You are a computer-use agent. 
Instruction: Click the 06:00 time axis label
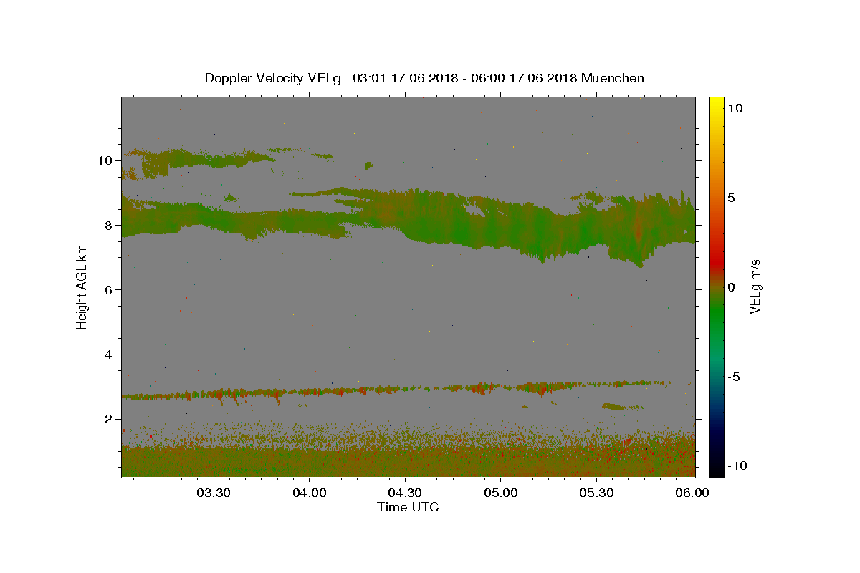tap(692, 493)
